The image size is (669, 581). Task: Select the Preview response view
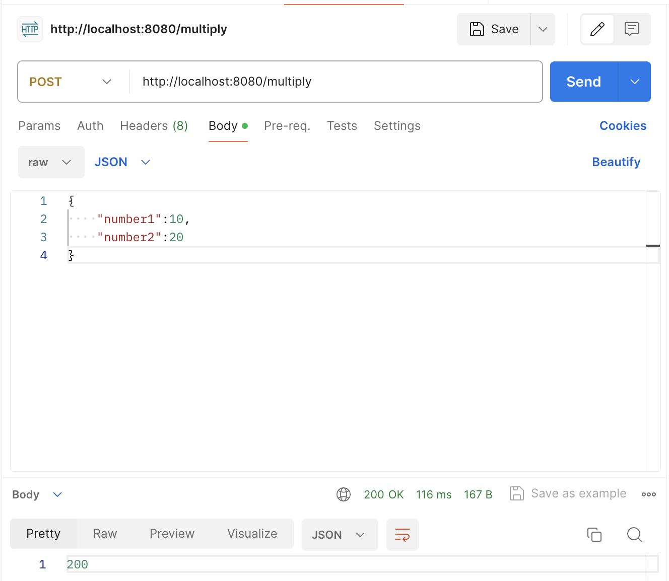[x=172, y=534]
